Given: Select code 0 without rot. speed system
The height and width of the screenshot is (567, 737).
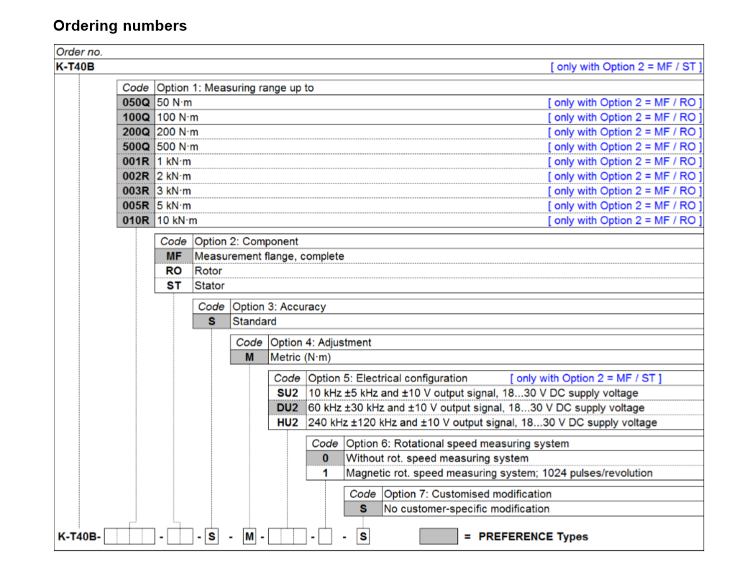Looking at the screenshot, I should (325, 458).
